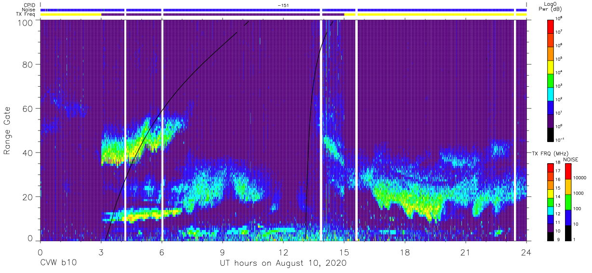The height and width of the screenshot is (273, 592).
Task: Click the x-axis tick label 15
Action: click(344, 252)
